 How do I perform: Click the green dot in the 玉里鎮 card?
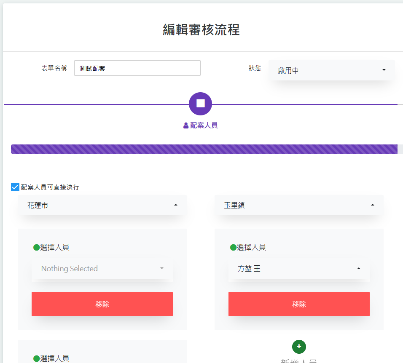click(233, 247)
